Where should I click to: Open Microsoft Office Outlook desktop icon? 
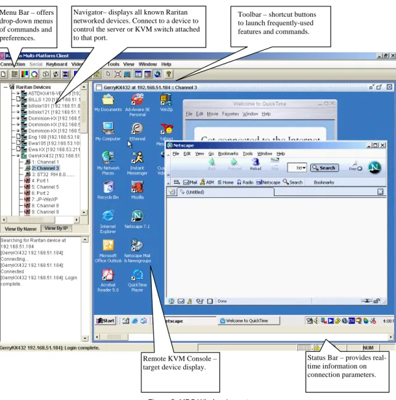point(109,251)
